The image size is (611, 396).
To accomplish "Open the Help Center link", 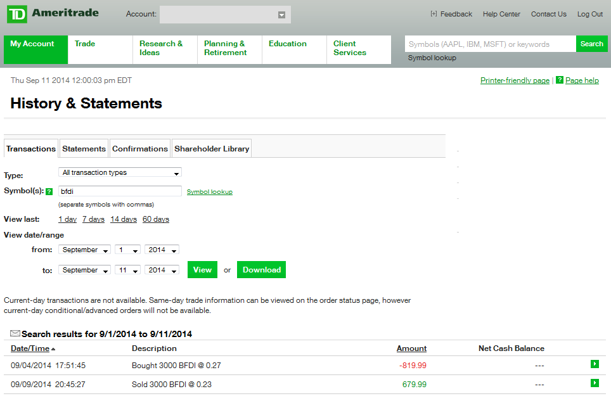I will [x=501, y=14].
